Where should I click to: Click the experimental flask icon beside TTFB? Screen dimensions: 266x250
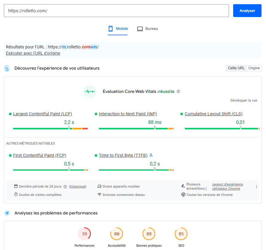[x=151, y=155]
